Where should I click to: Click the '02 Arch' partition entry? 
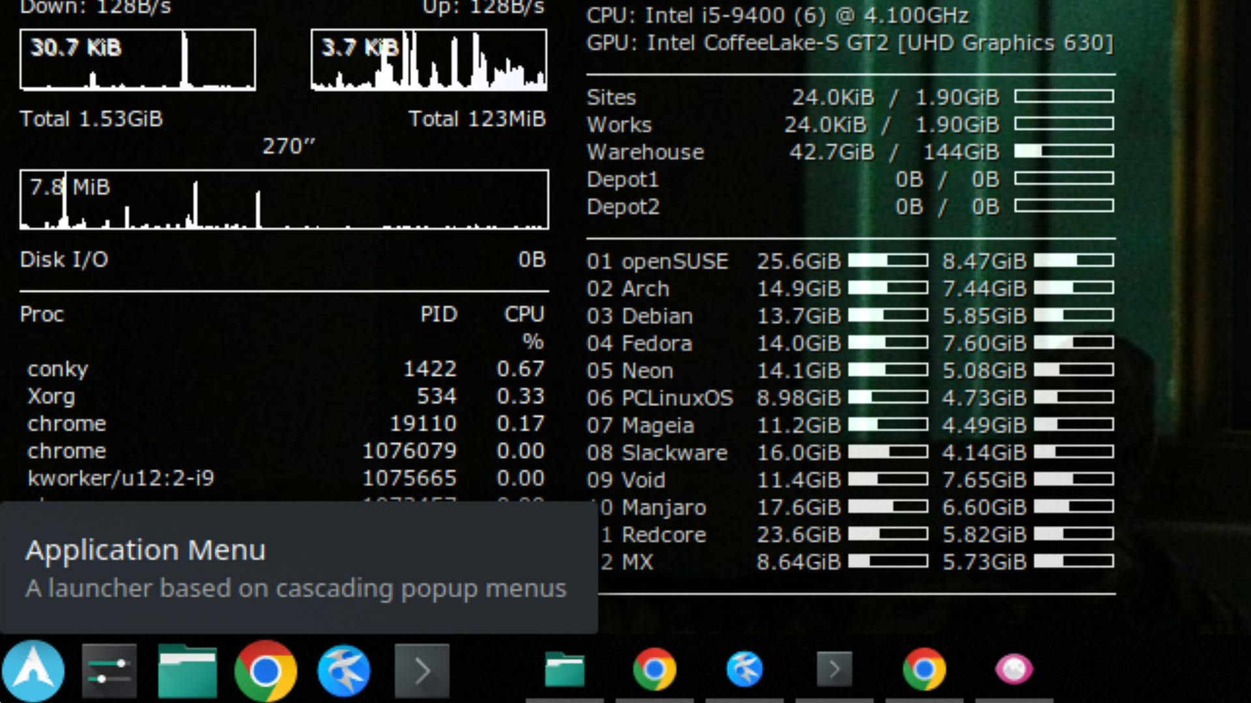(x=628, y=289)
